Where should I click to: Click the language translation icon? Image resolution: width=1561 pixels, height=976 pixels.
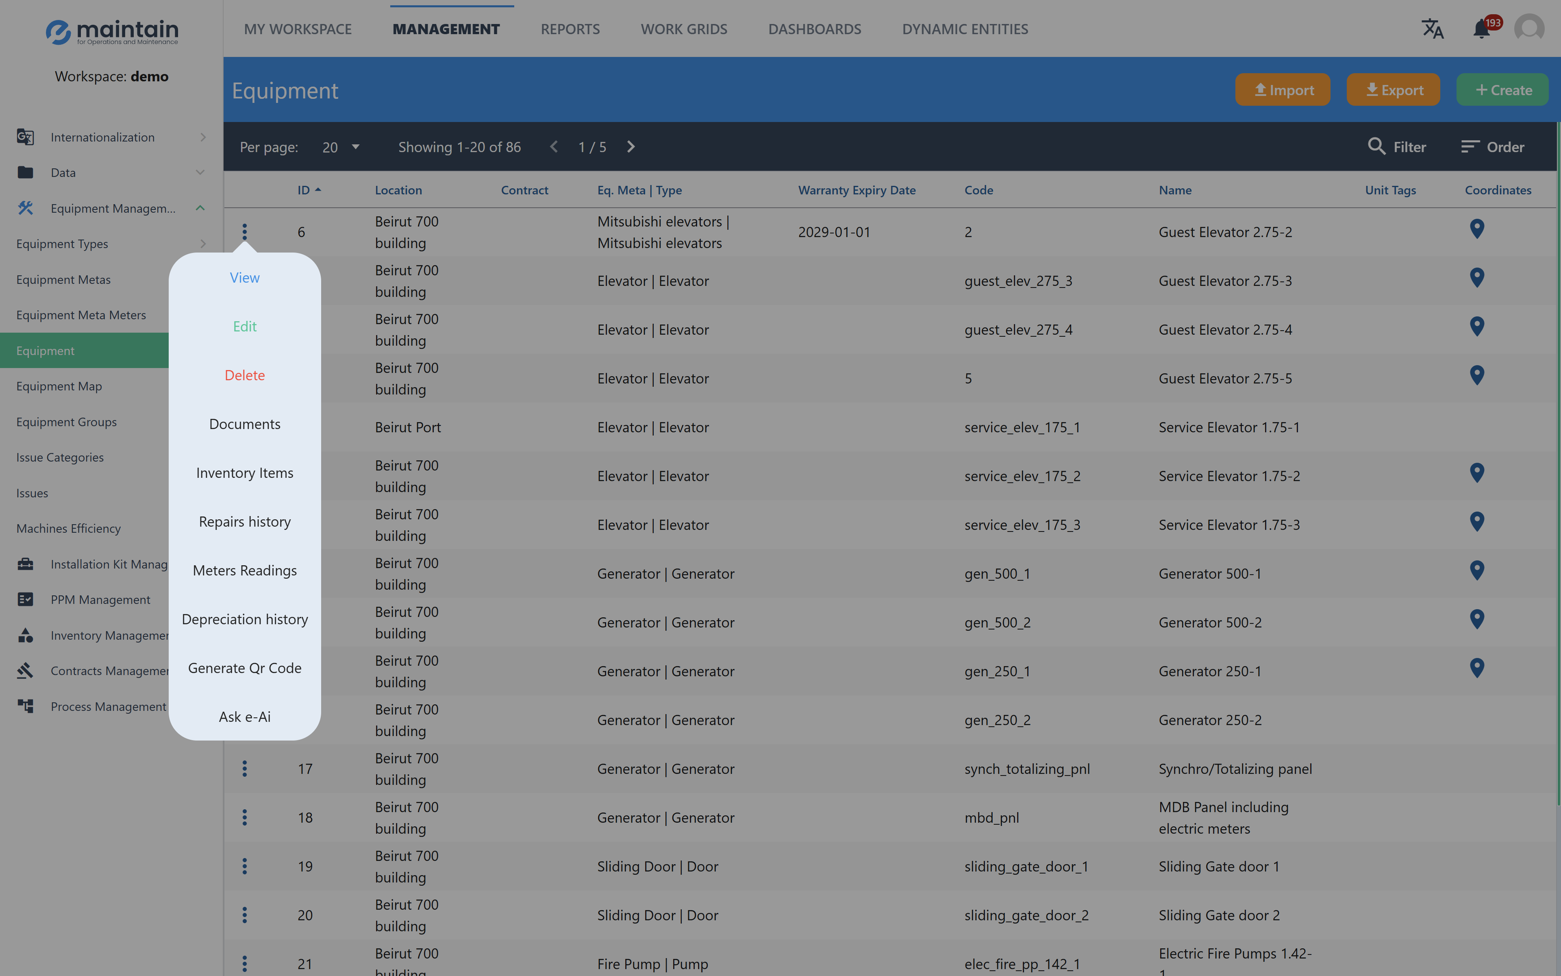(x=1432, y=29)
